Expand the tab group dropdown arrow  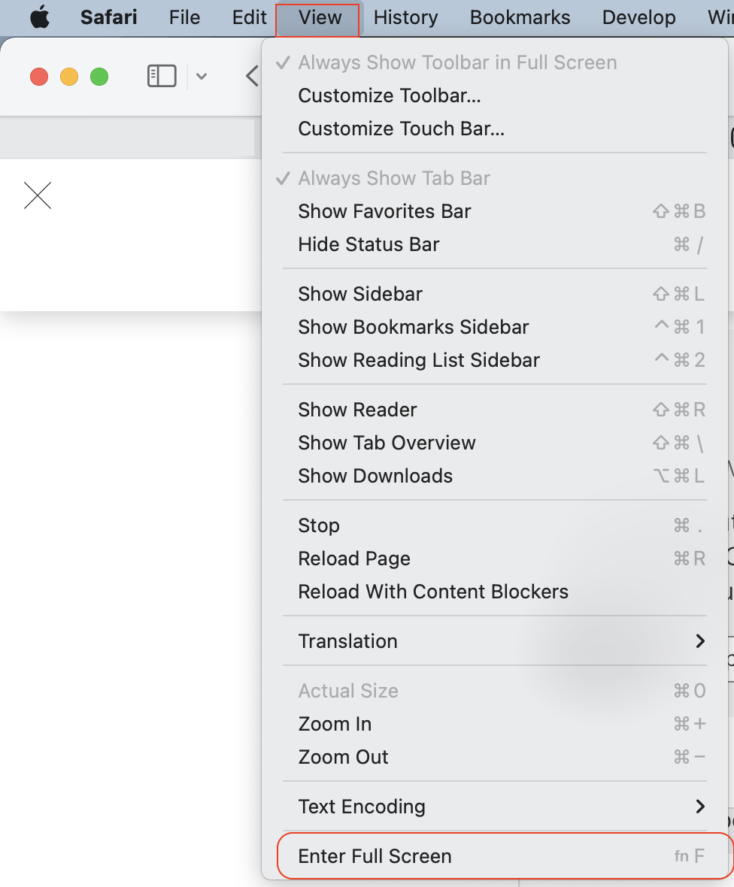coord(202,77)
